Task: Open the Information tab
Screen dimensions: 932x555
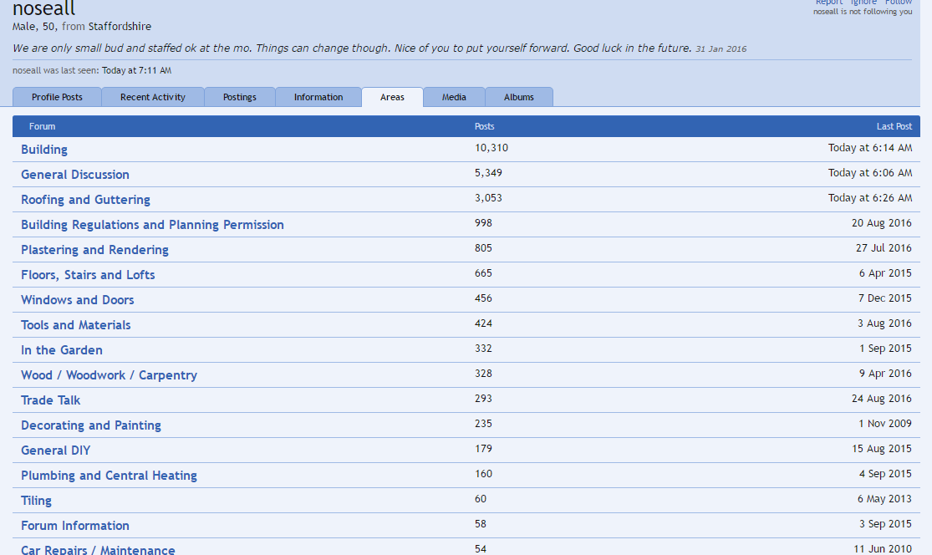Action: 318,97
